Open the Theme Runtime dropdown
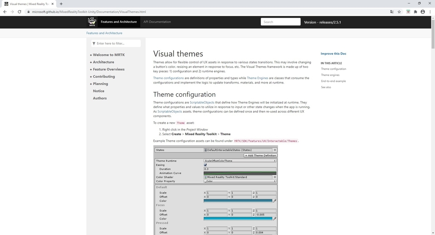 [240, 161]
